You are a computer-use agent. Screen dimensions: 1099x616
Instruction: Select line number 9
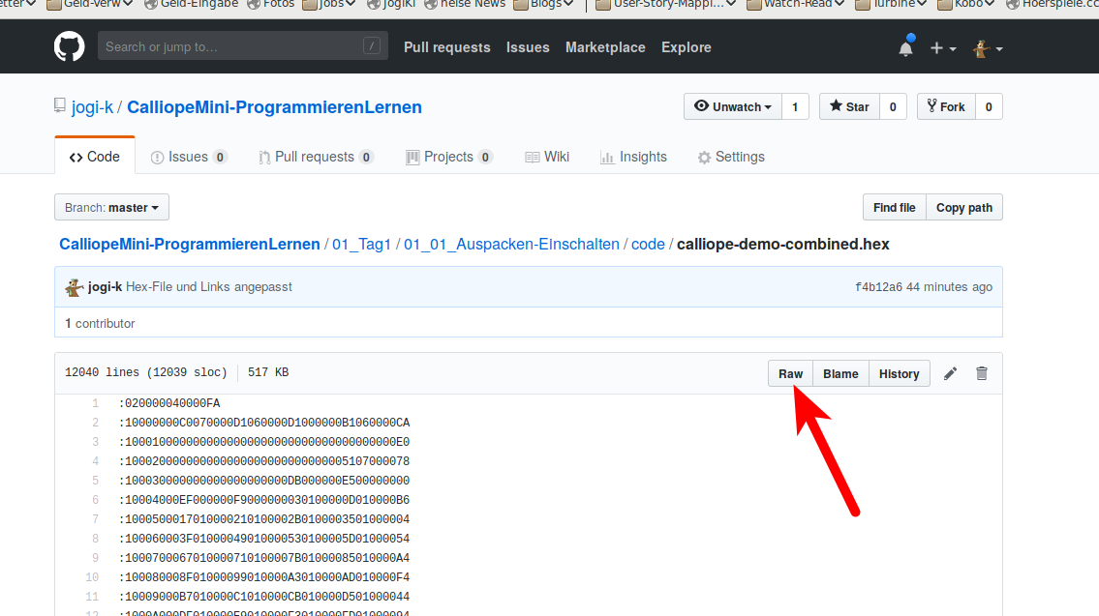[95, 558]
